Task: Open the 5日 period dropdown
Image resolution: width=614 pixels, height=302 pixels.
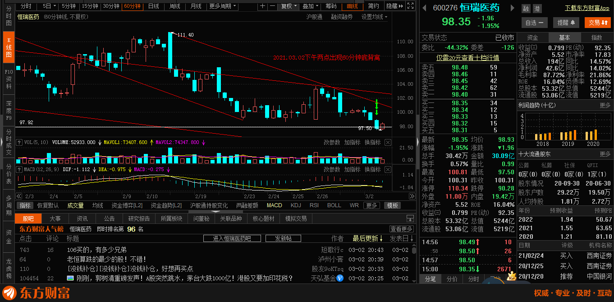Action: (49, 6)
